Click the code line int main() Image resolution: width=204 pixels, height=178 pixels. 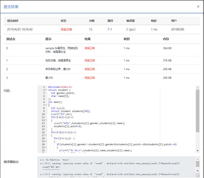[55, 102]
